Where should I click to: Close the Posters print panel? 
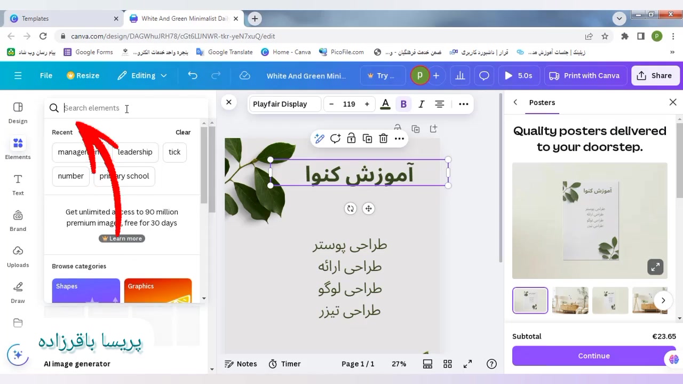(673, 102)
